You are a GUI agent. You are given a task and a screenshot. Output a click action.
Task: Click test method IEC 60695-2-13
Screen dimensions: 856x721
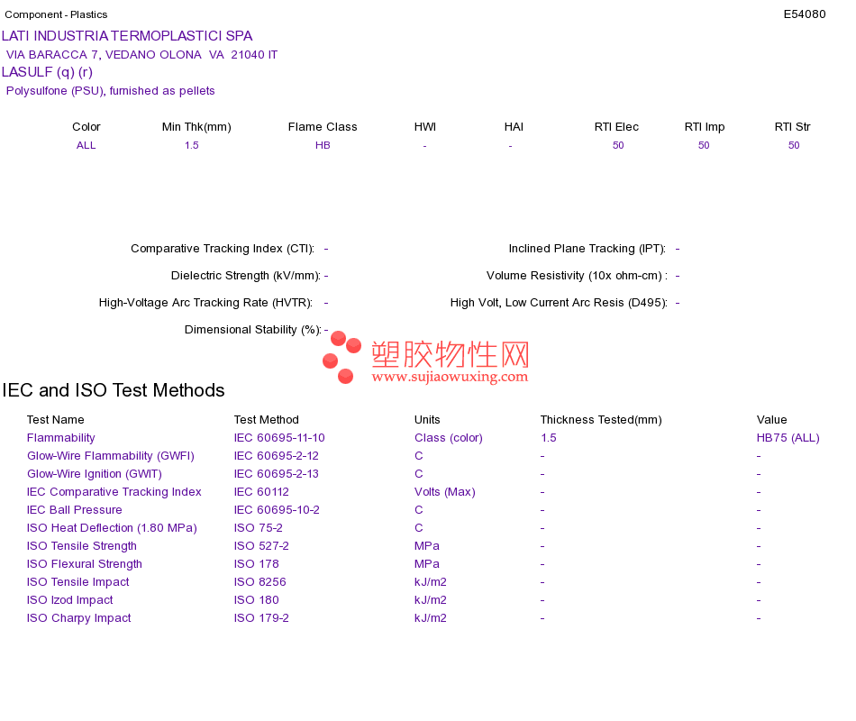(277, 474)
